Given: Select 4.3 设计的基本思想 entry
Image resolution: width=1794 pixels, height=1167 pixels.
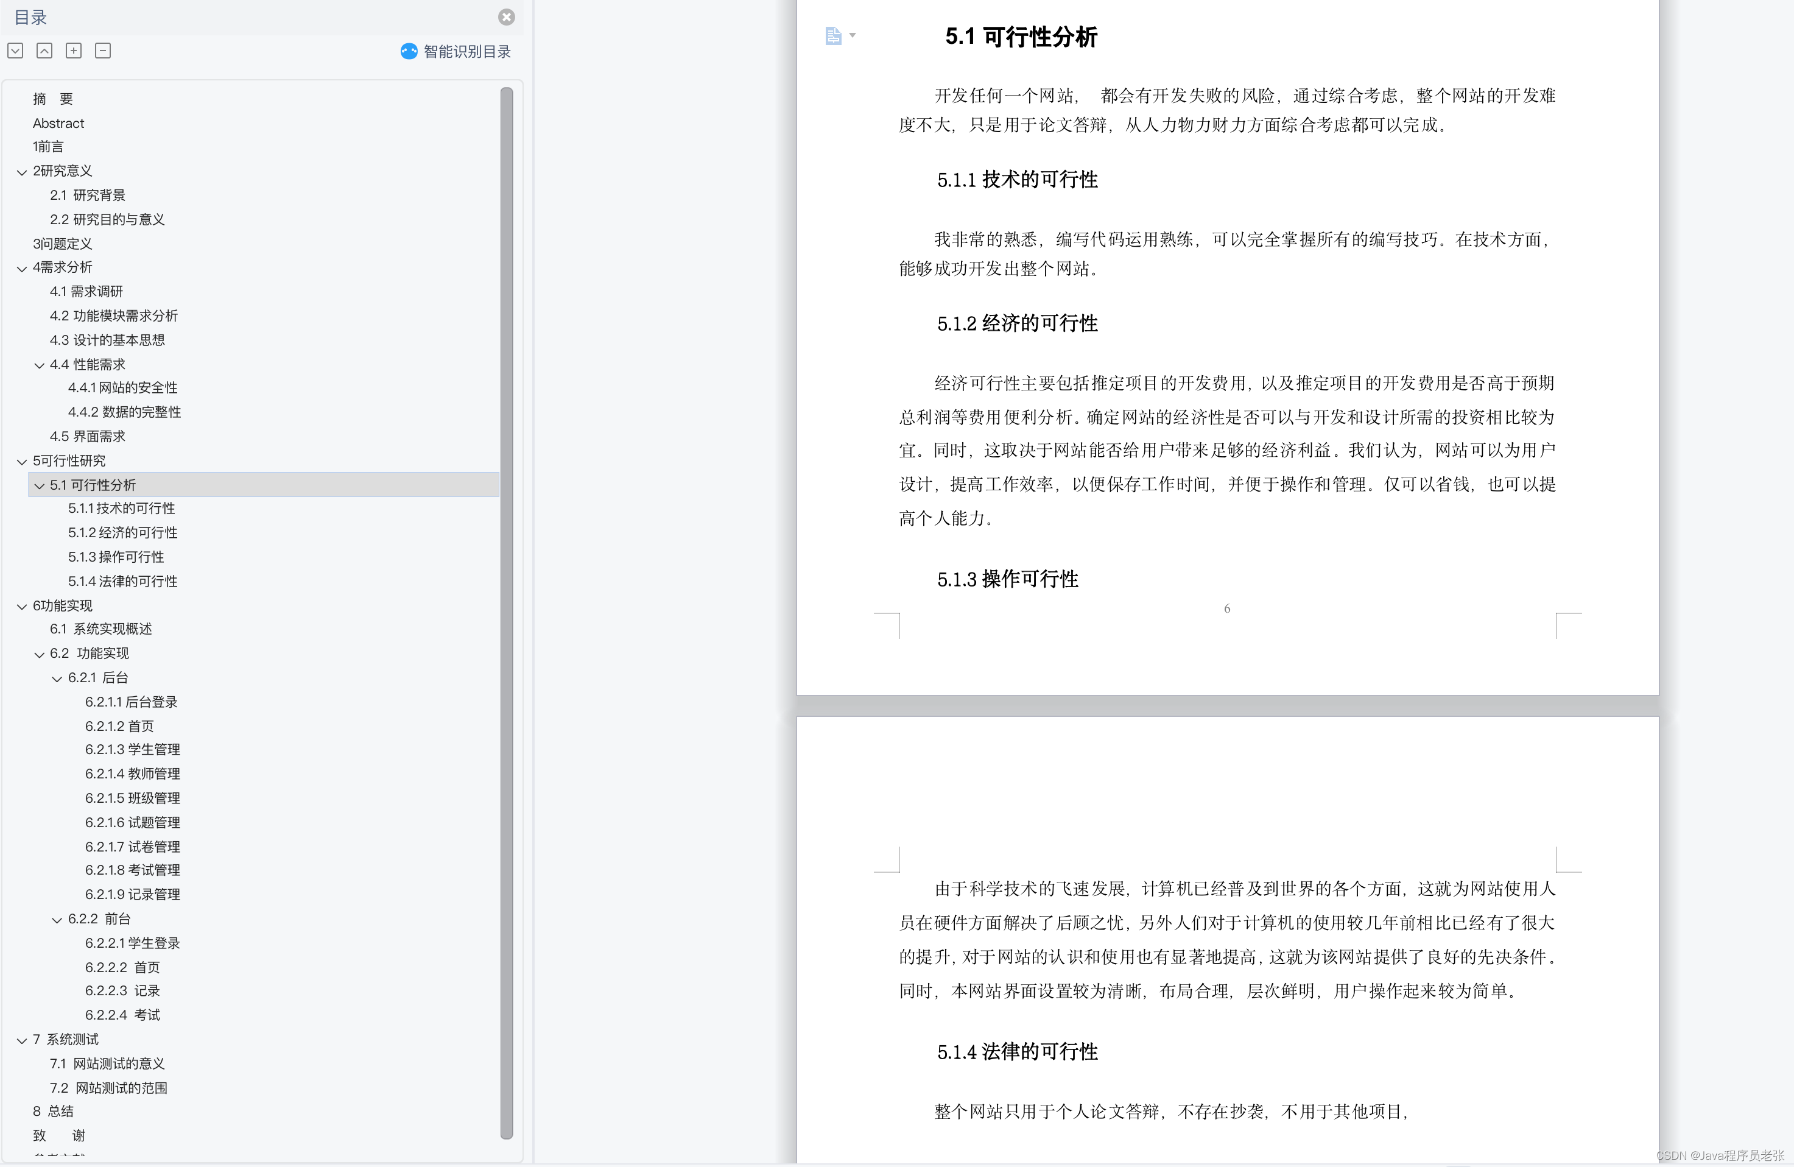Looking at the screenshot, I should click(107, 340).
